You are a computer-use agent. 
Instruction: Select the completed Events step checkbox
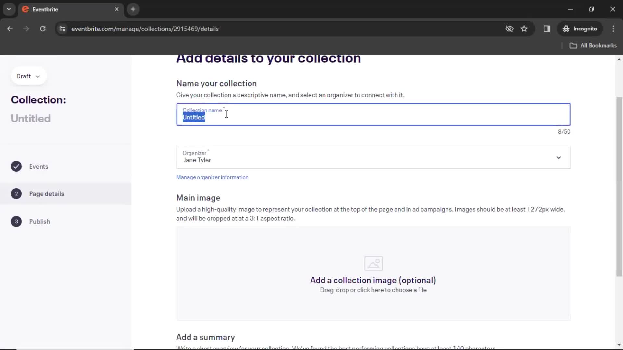tap(16, 166)
